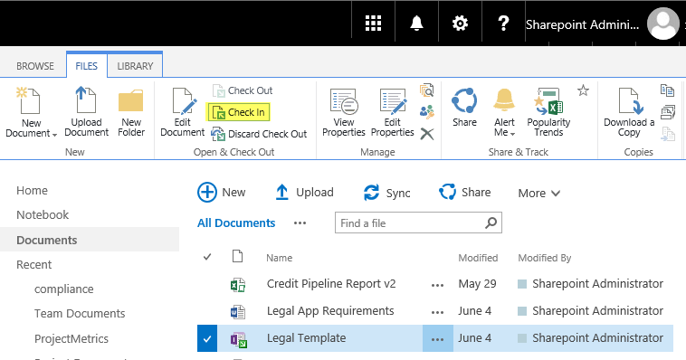Create a New Folder from ribbon

click(131, 112)
